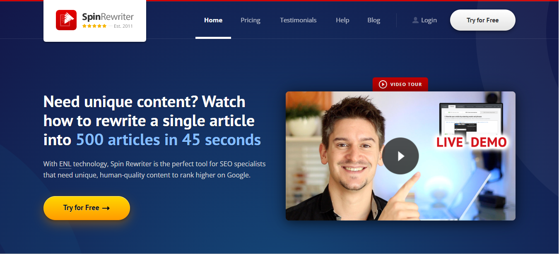Open the Help menu item
The image size is (559, 254).
click(x=342, y=20)
